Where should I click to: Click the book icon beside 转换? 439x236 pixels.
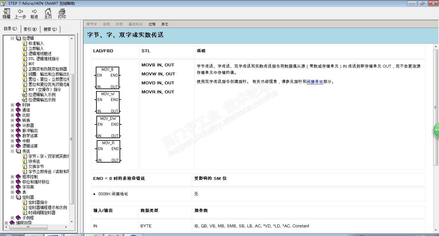pos(18,120)
